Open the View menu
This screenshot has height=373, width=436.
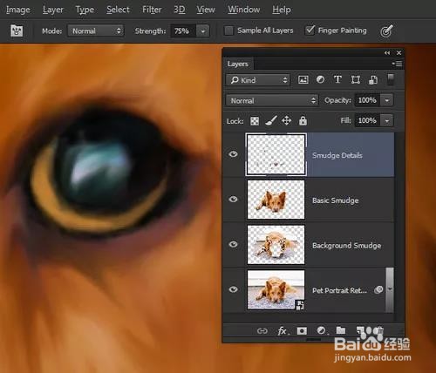tap(206, 10)
